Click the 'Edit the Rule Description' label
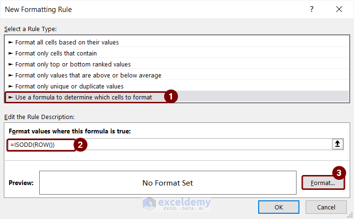The image size is (354, 219). click(39, 117)
